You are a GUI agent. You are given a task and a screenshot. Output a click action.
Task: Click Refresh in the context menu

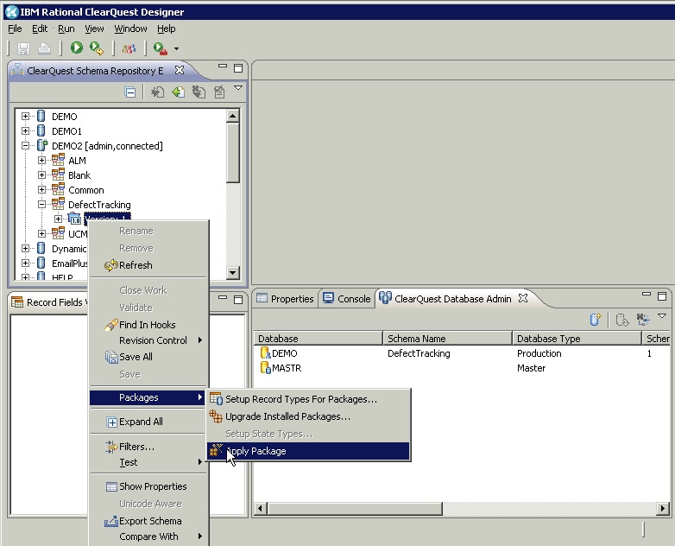click(x=136, y=265)
